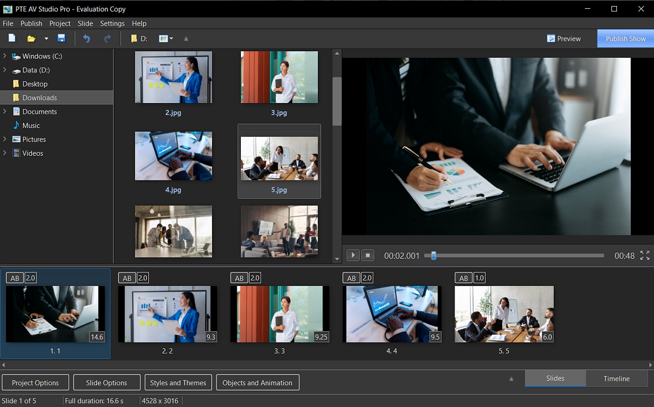Click the AB transition icon on slide 5
654x407 pixels.
click(464, 278)
